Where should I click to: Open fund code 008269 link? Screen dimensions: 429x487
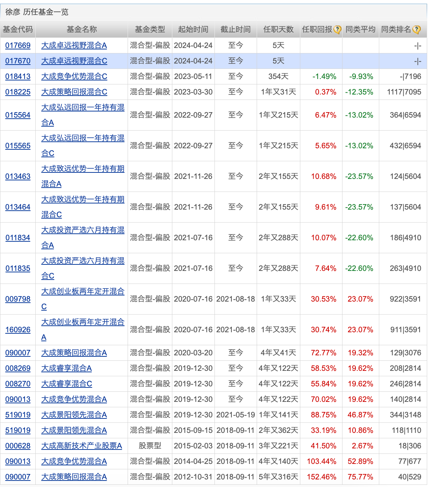[x=18, y=368]
